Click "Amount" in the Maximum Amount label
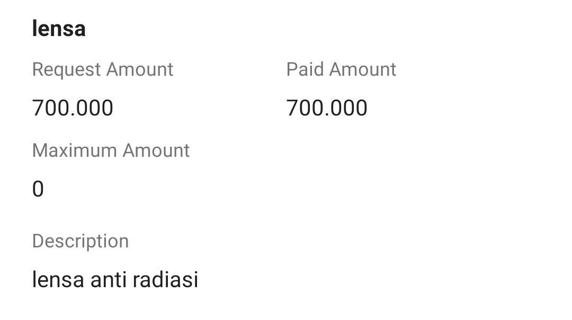This screenshot has height=320, width=572. (156, 150)
